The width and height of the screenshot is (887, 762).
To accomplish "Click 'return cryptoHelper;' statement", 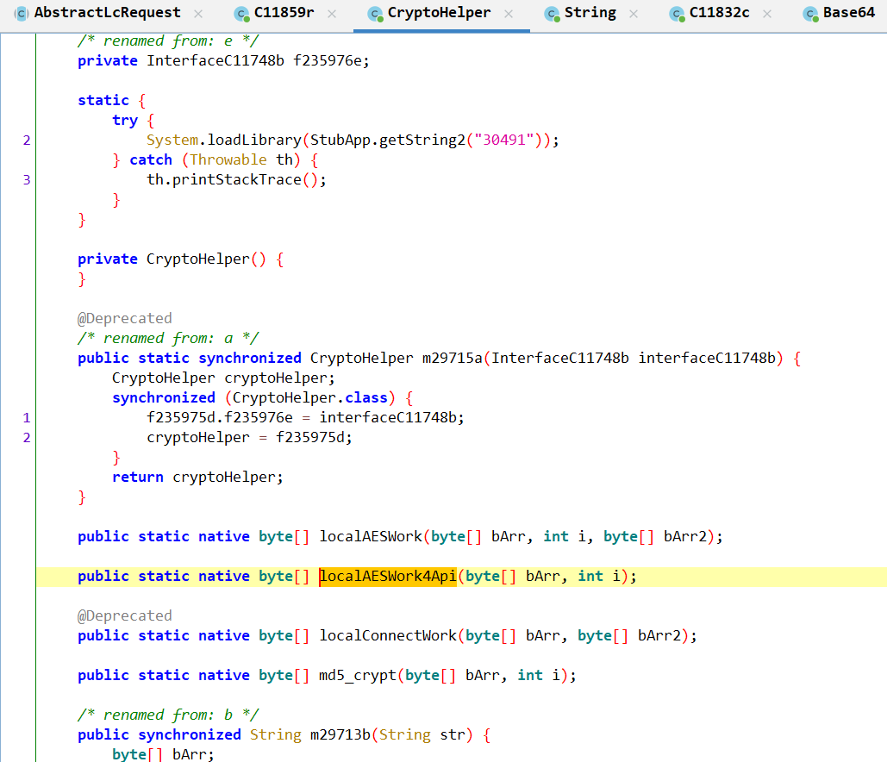I will (197, 477).
